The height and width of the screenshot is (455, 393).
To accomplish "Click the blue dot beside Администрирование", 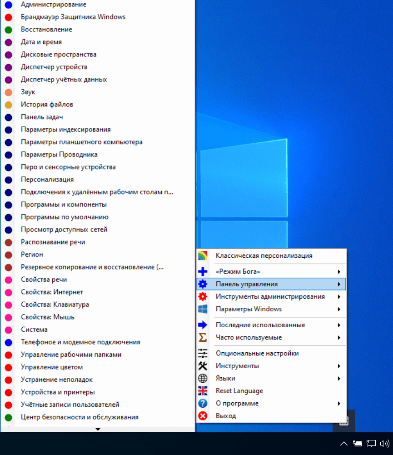I will 9,5.
